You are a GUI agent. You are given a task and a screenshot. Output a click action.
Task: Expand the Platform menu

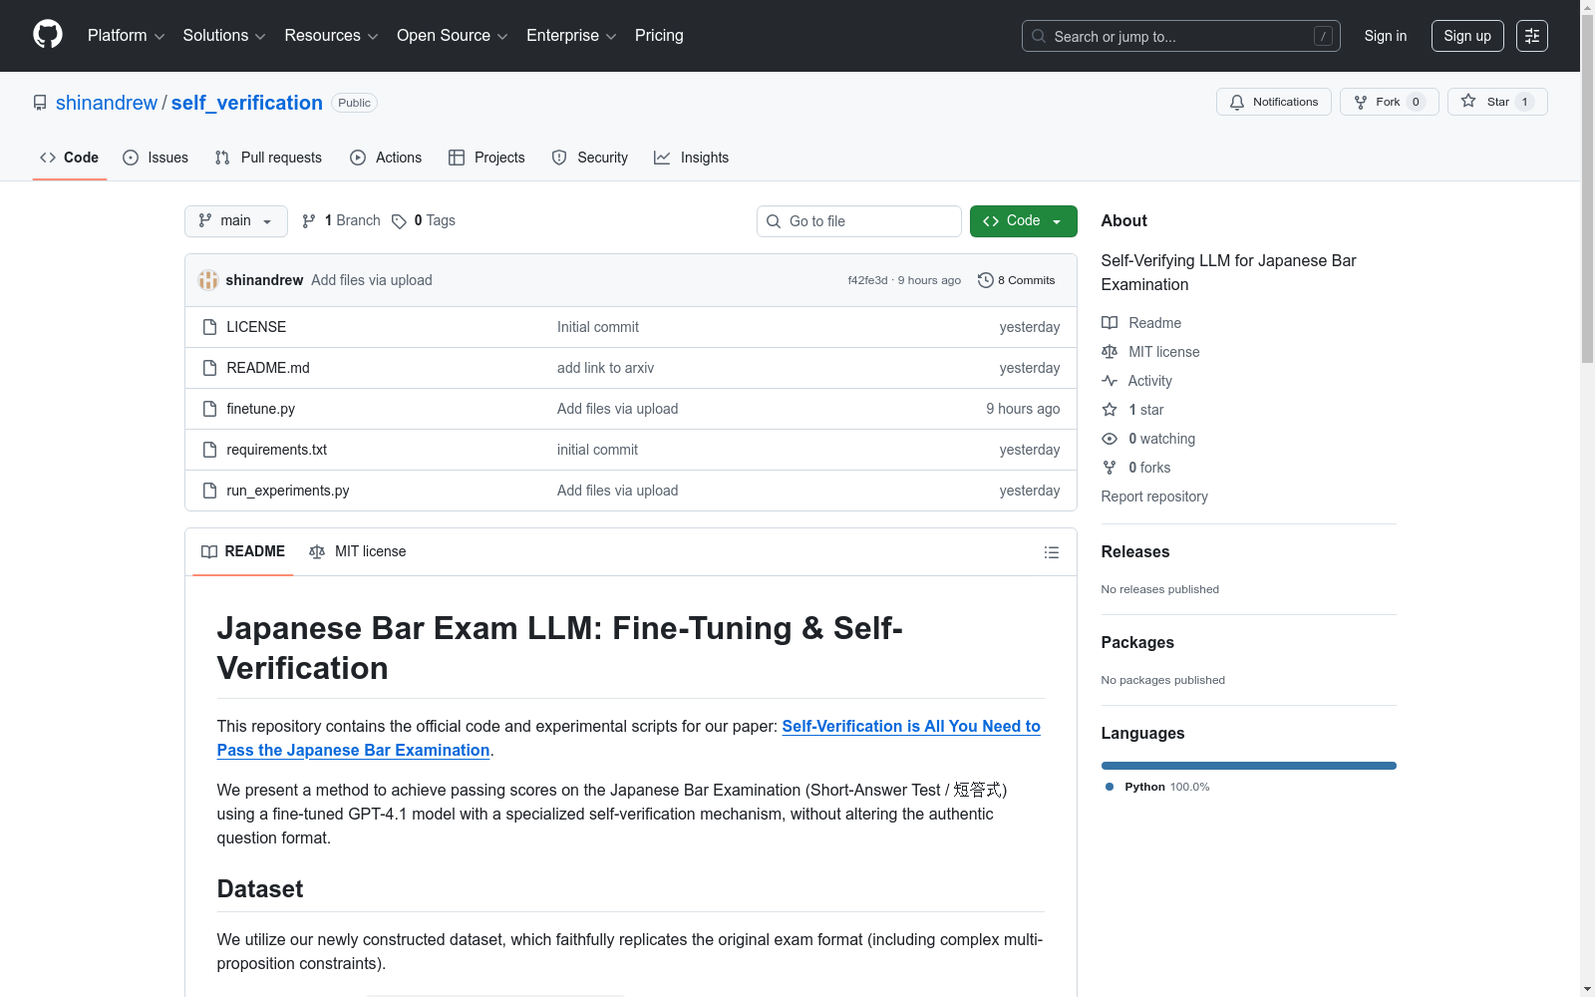[127, 36]
